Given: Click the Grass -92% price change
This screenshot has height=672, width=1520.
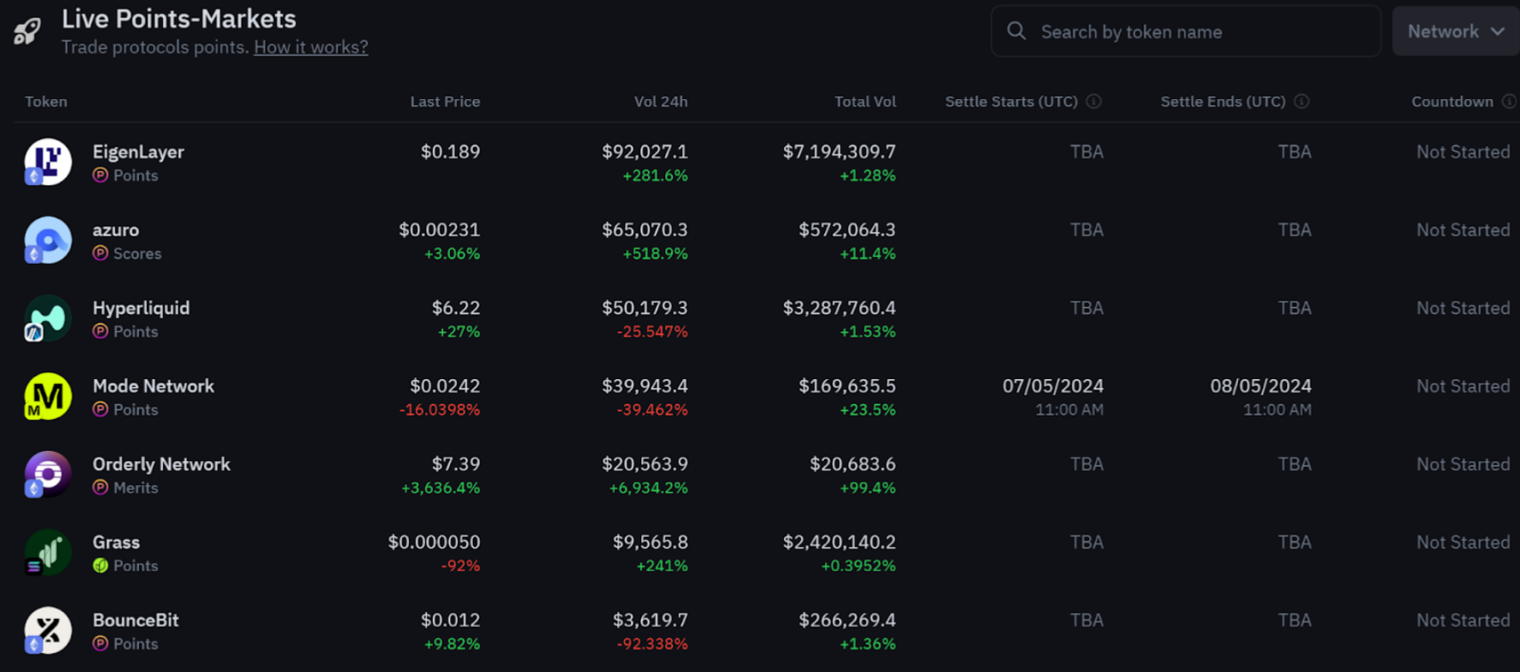Looking at the screenshot, I should pos(460,566).
